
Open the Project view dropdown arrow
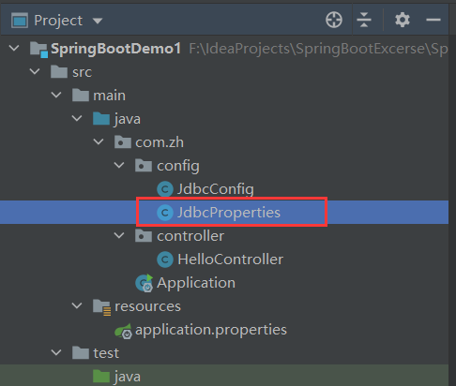click(x=98, y=21)
